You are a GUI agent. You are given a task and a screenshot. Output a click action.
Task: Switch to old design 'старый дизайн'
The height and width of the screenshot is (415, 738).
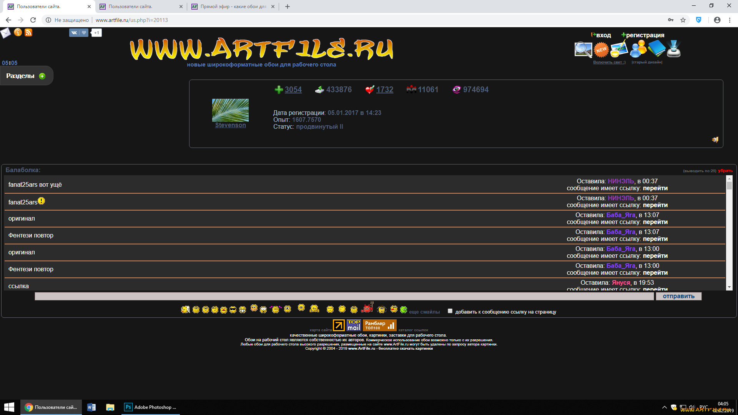[647, 62]
